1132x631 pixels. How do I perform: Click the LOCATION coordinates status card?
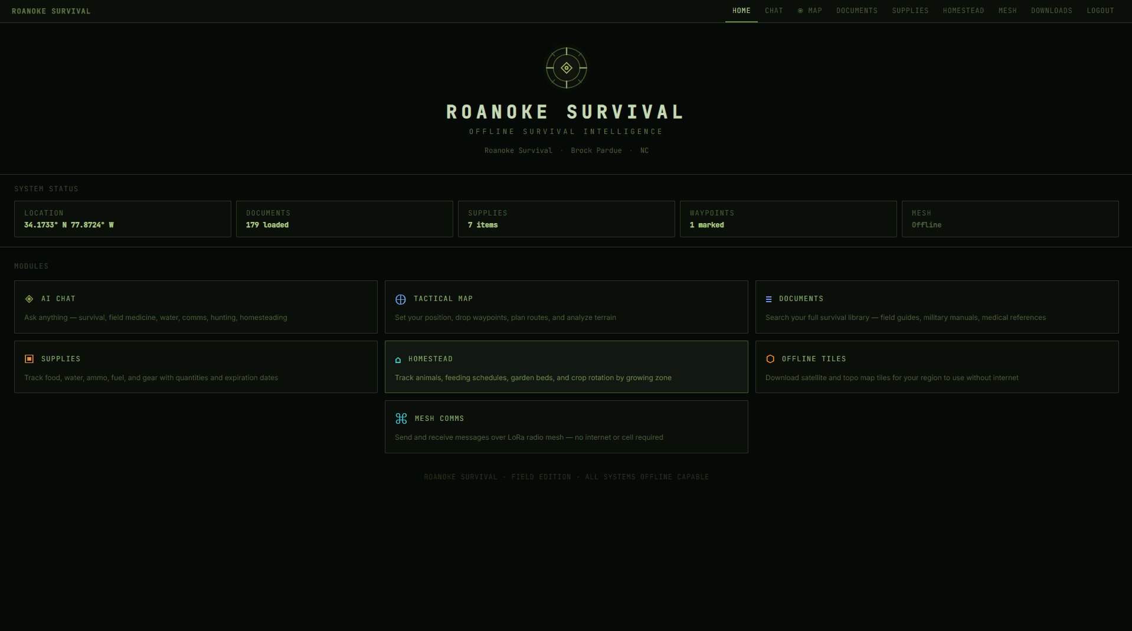coord(122,218)
